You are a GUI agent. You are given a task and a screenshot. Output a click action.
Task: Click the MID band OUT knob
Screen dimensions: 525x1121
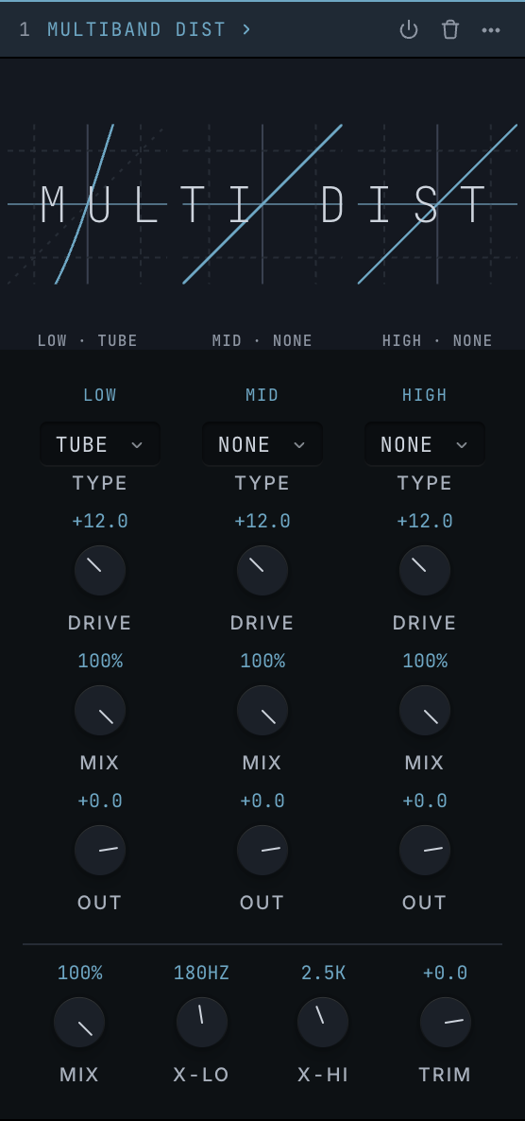click(262, 850)
